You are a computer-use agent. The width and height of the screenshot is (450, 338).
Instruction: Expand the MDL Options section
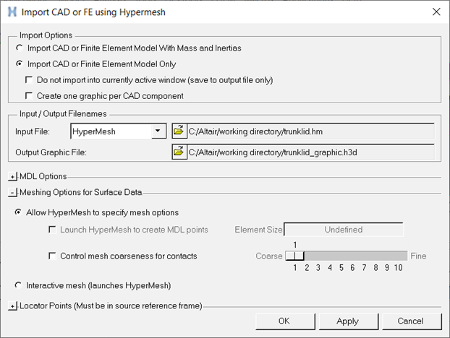click(12, 176)
